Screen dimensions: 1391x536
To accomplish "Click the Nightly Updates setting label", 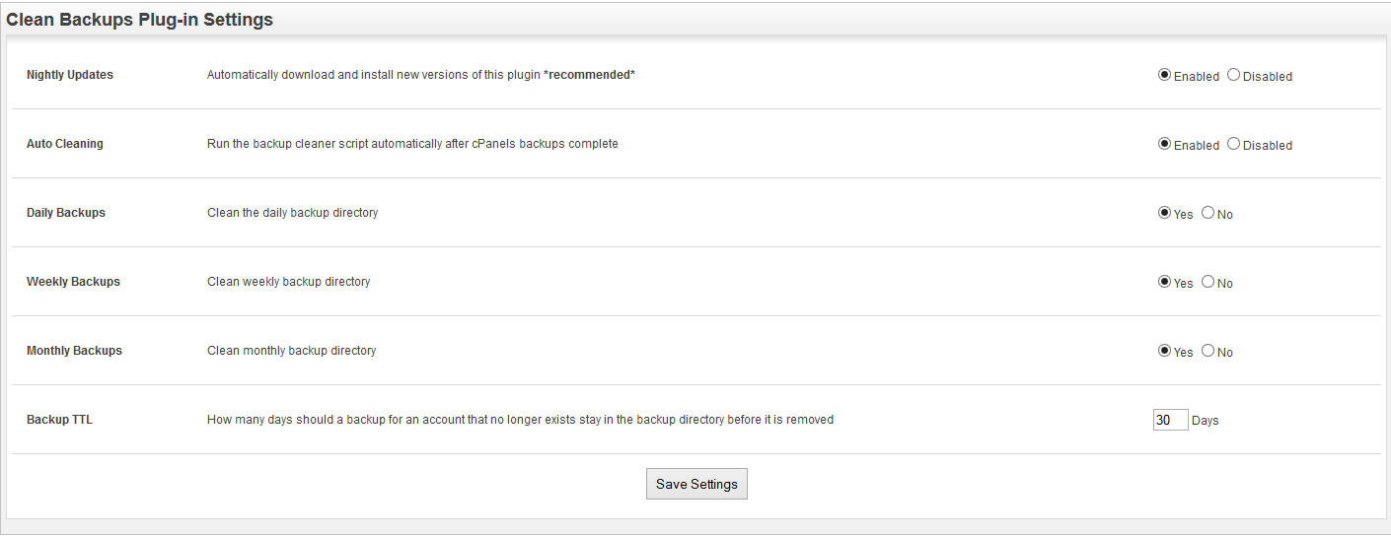I will pos(69,75).
